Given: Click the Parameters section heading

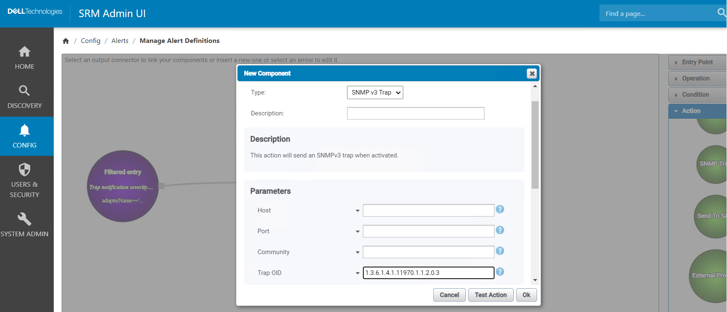Looking at the screenshot, I should (x=270, y=191).
